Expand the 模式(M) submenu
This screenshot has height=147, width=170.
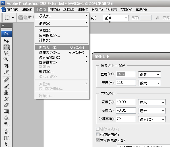point(62,16)
